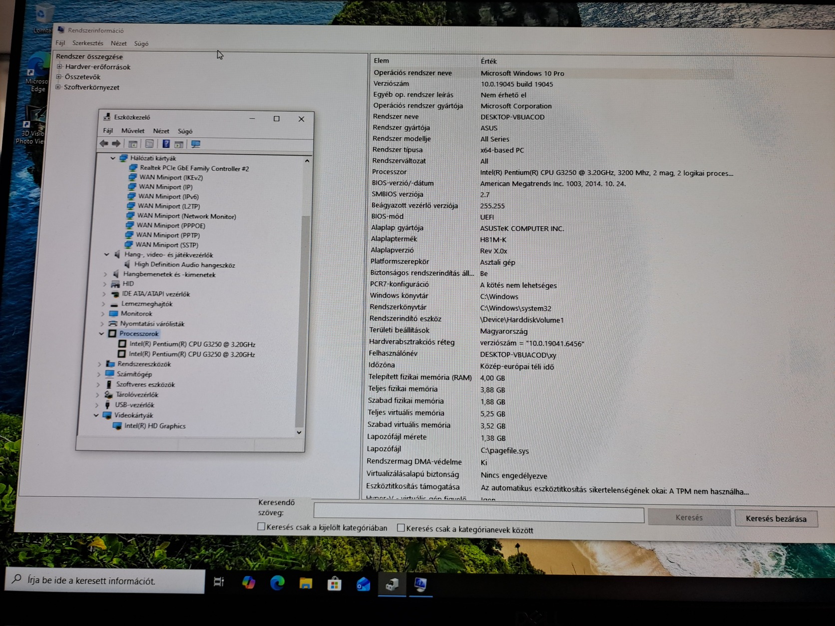
Task: Expand Hardver-erőforrások in Rendszerinformáció tree
Action: (x=59, y=66)
